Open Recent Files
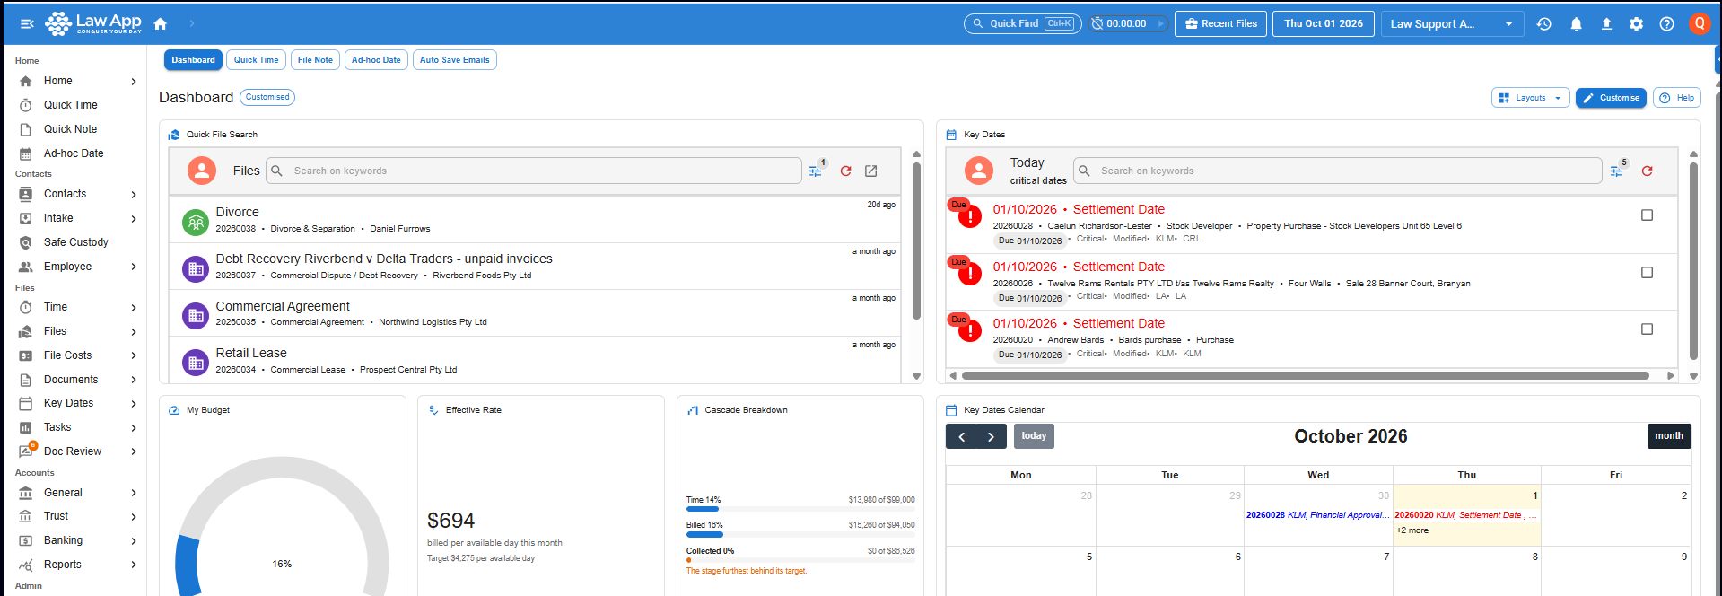Screen dimensions: 1722x596 pos(1220,24)
